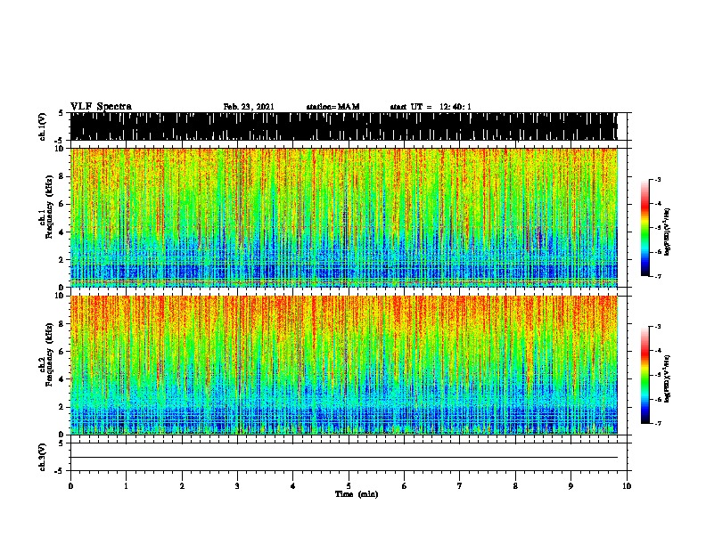Click the ch.1 spectrogram color scale bar
The width and height of the screenshot is (706, 545).
pos(644,228)
